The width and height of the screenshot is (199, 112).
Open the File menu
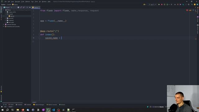click(x=6, y=2)
